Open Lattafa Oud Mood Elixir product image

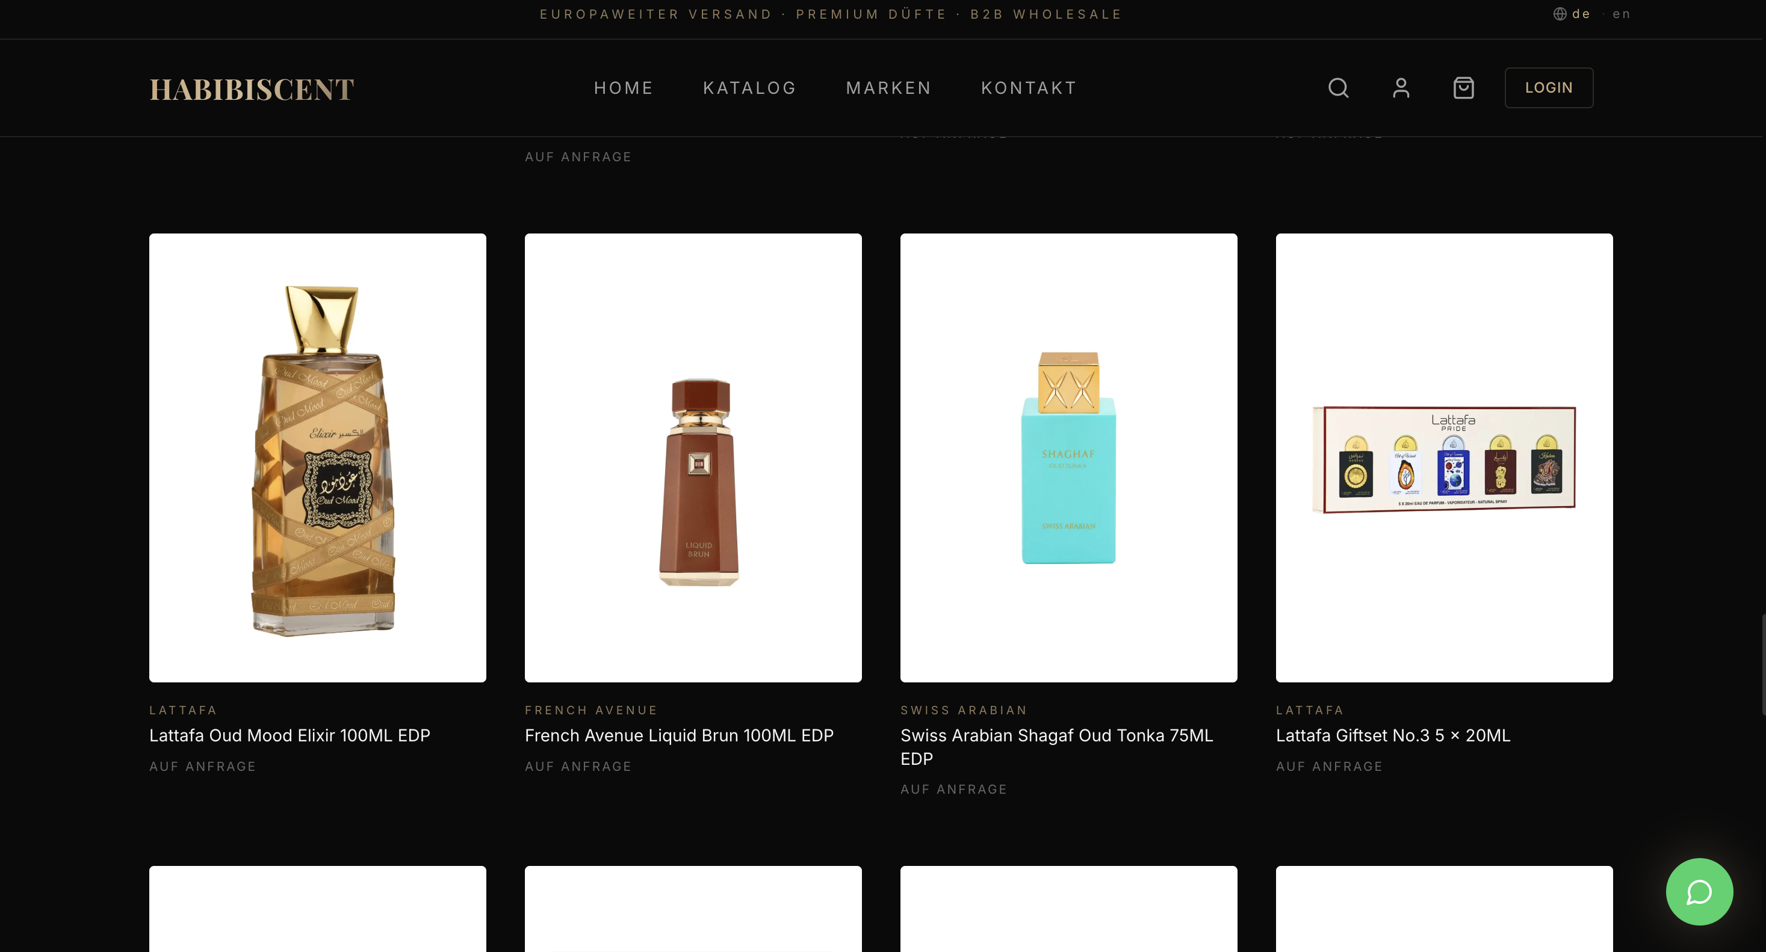pos(317,458)
